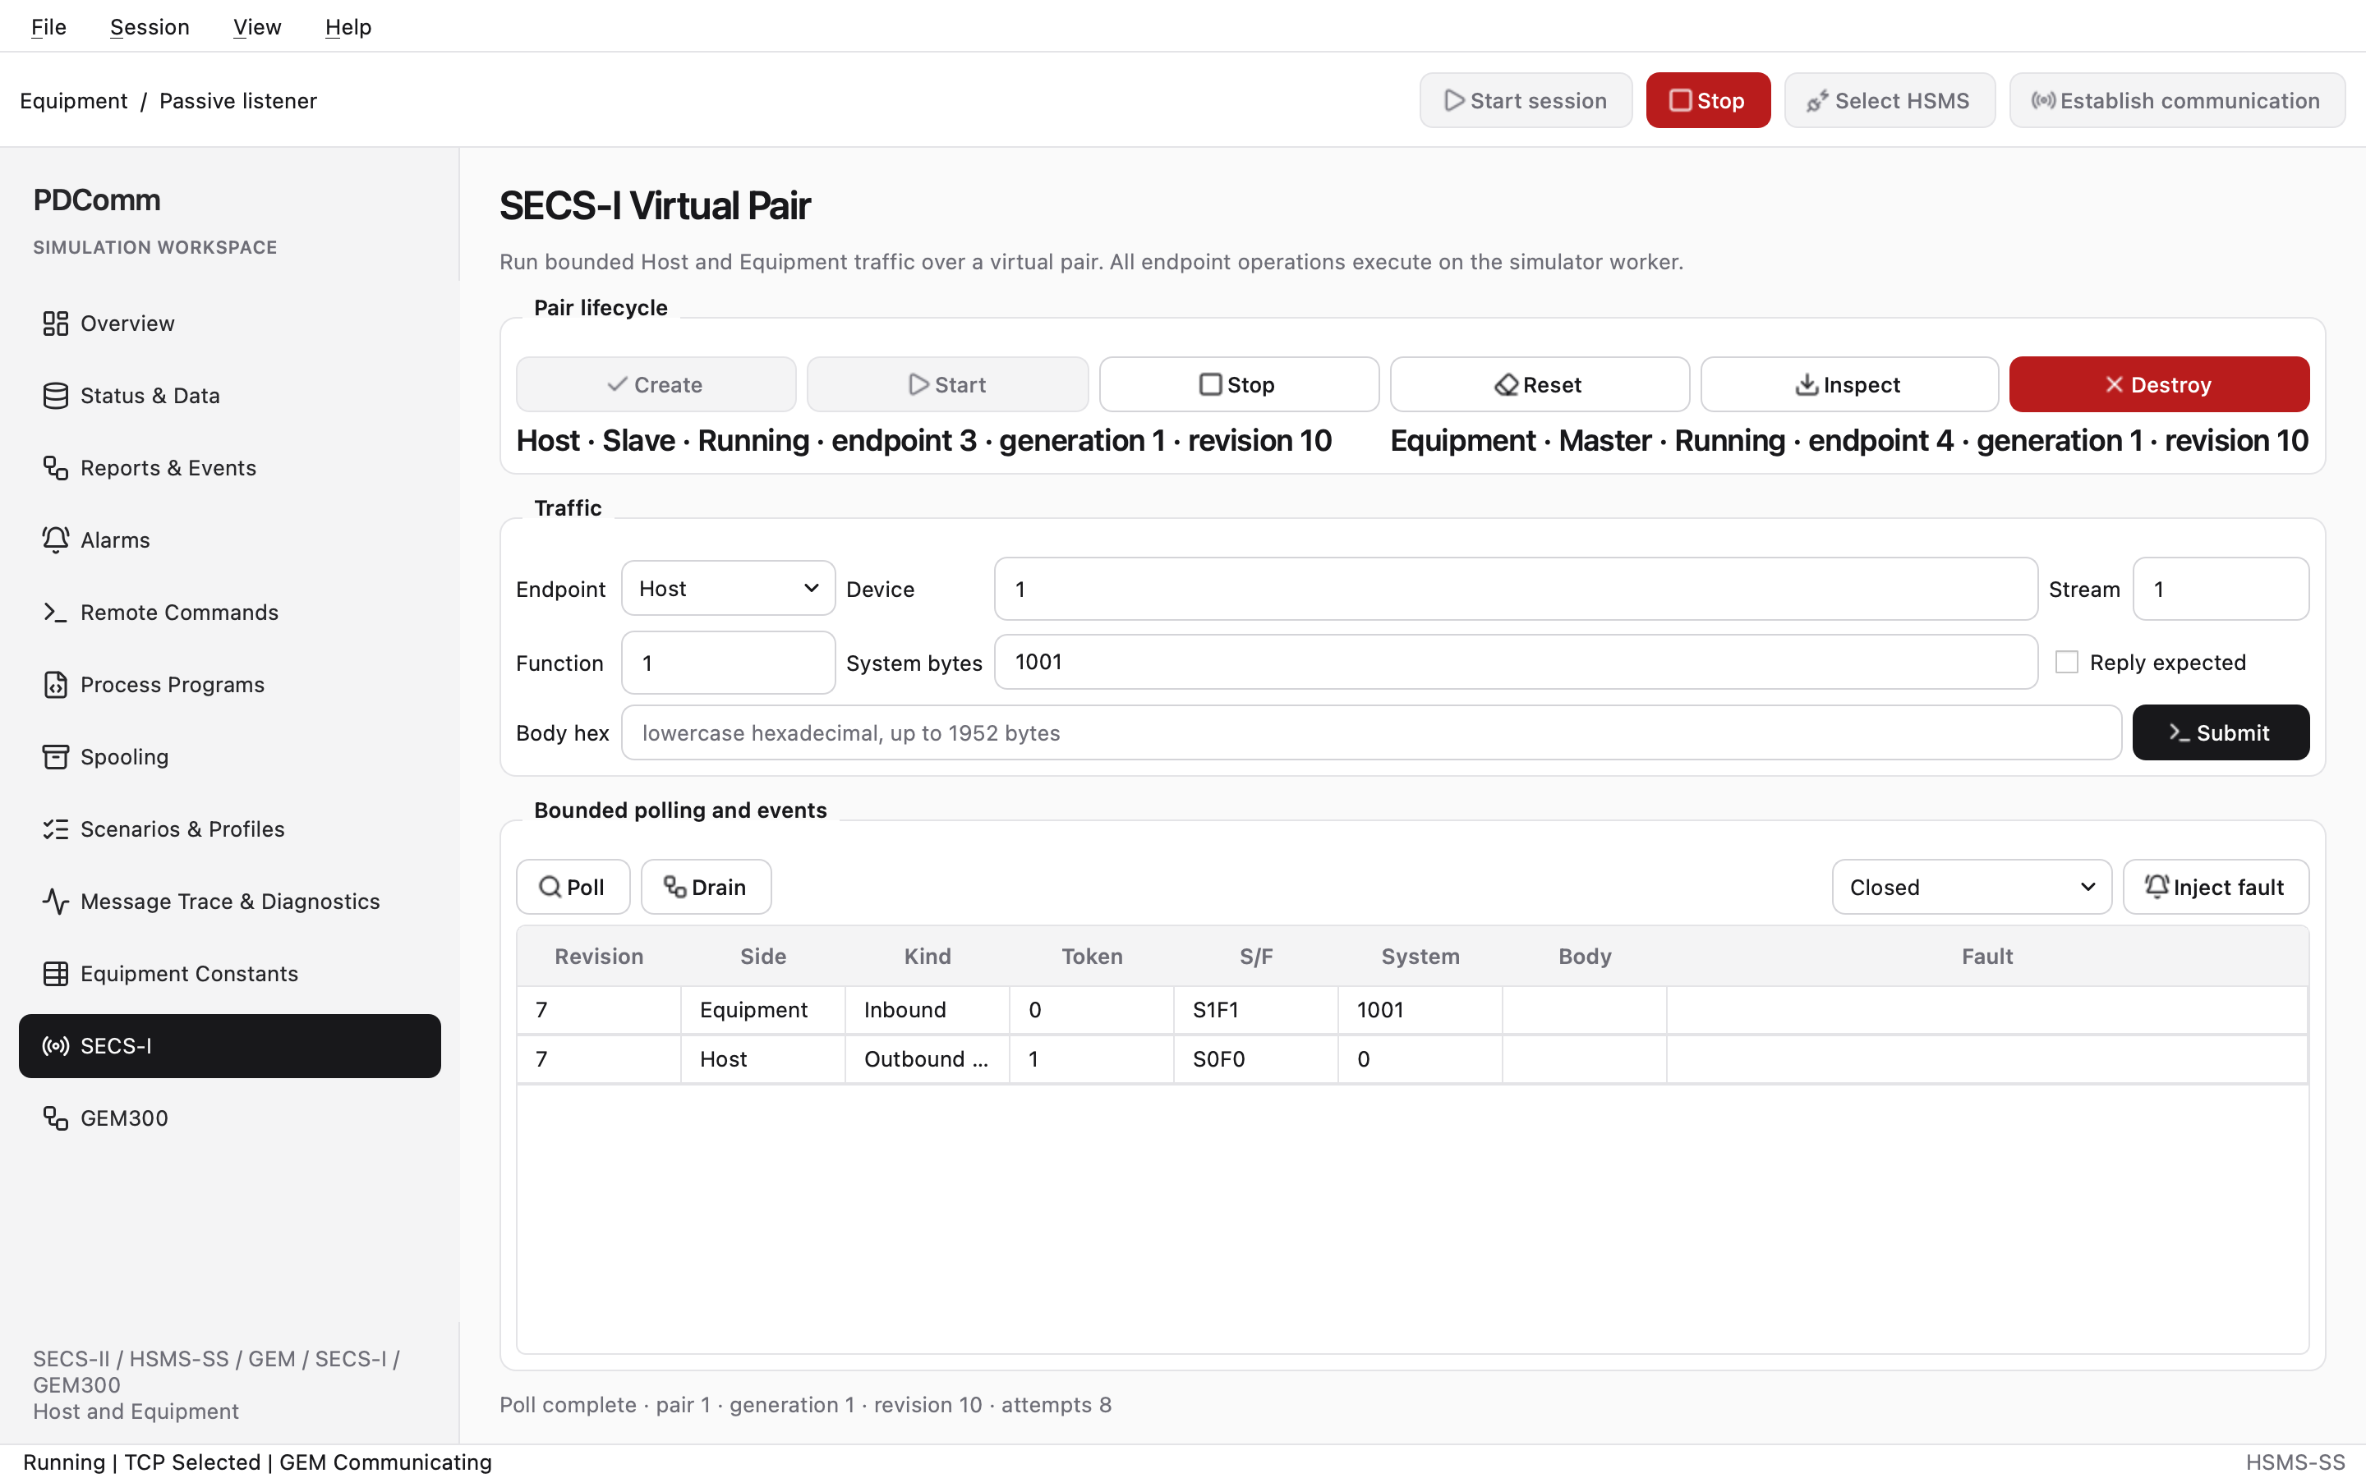
Task: Click the Drain button
Action: [706, 888]
